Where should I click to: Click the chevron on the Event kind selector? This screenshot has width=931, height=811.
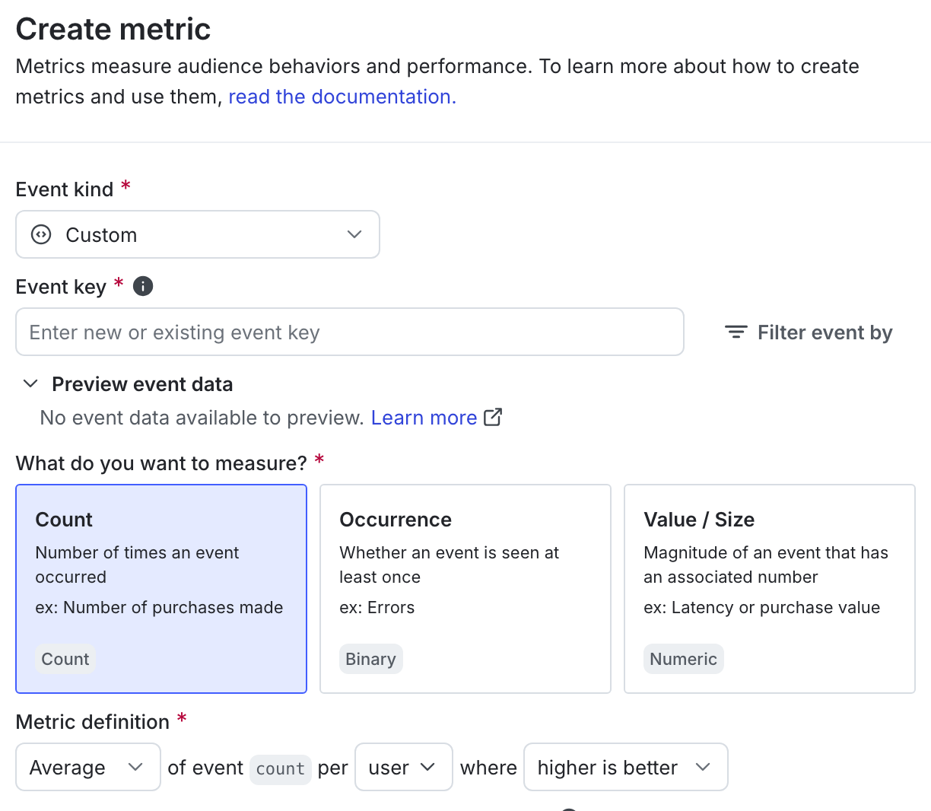tap(354, 234)
